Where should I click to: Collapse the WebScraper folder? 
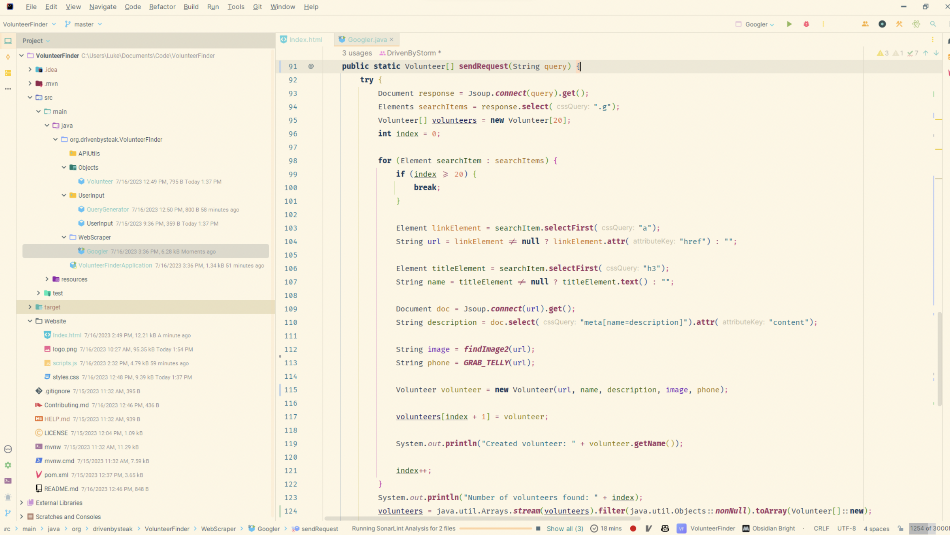(x=64, y=237)
